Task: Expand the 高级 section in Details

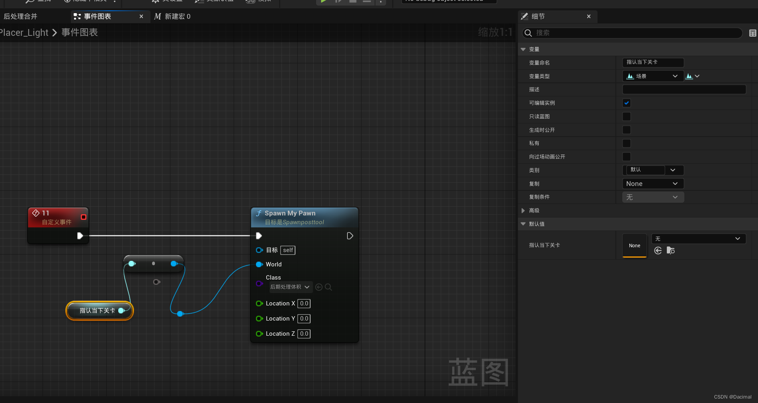Action: 534,210
